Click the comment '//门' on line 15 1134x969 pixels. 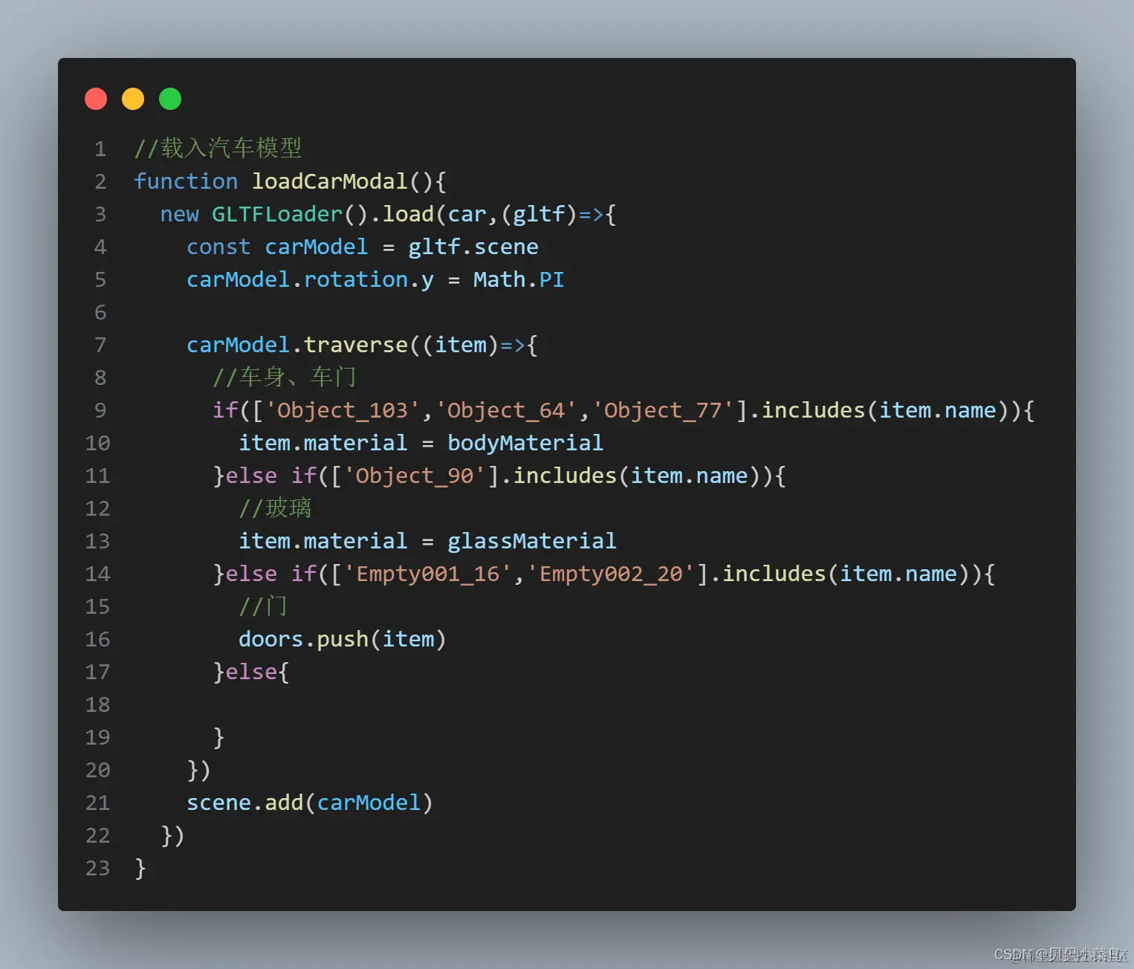tap(263, 606)
